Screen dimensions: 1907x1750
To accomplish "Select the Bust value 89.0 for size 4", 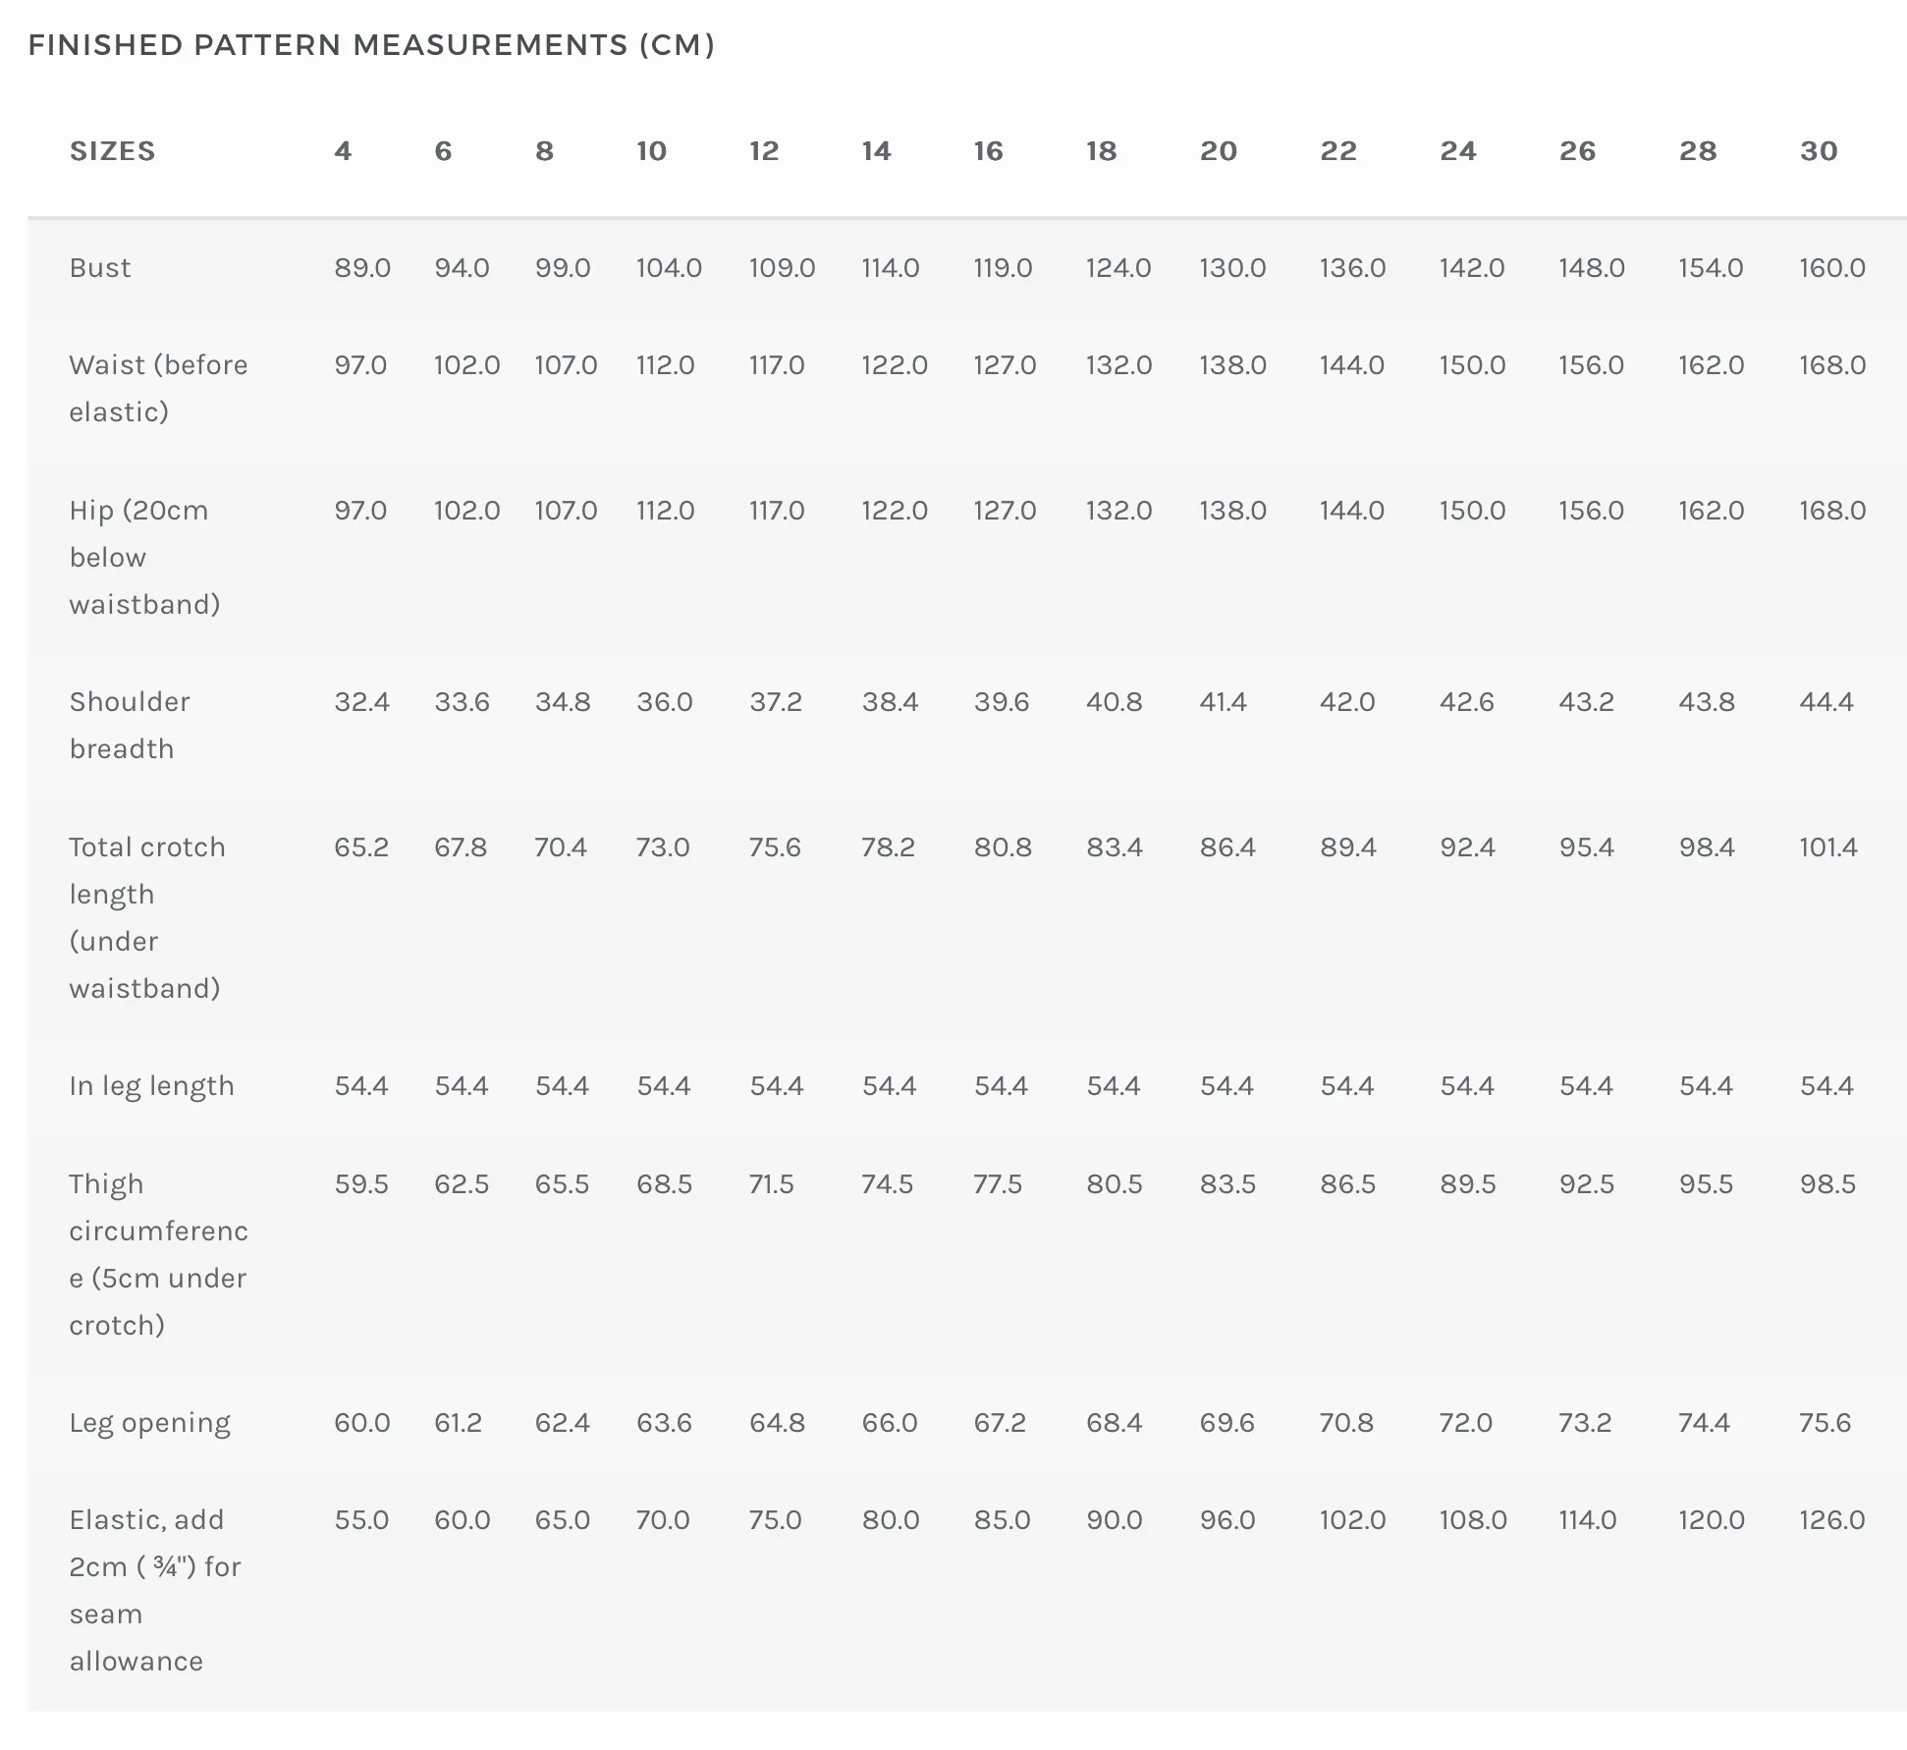I will tap(362, 268).
